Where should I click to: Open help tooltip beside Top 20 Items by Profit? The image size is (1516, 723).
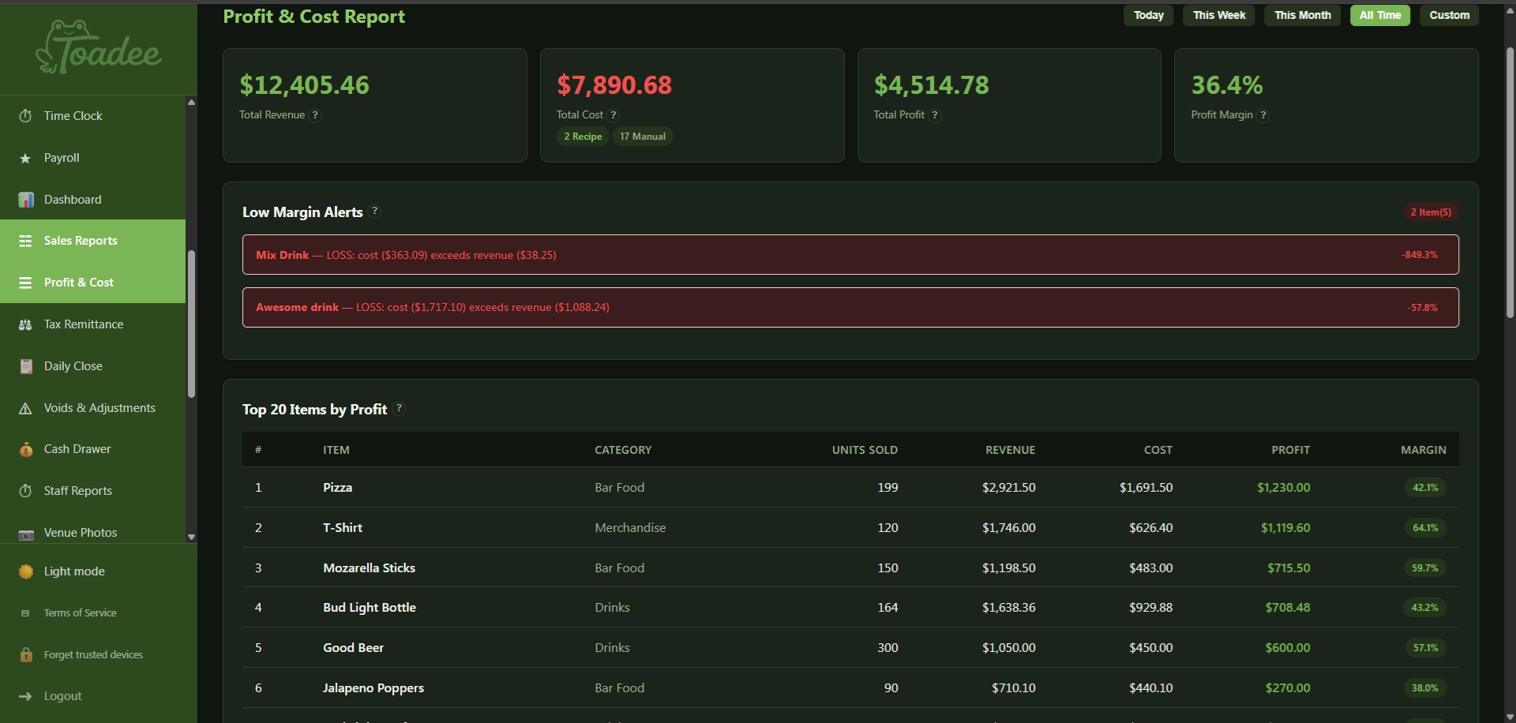399,409
